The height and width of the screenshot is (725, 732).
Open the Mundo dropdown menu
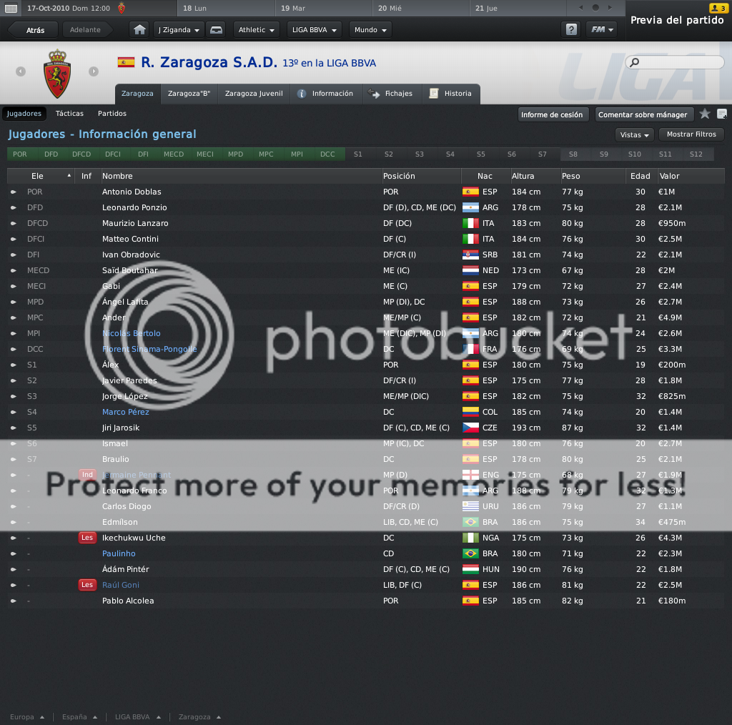click(370, 30)
